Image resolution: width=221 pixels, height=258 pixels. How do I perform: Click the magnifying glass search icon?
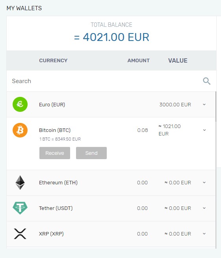(x=206, y=81)
